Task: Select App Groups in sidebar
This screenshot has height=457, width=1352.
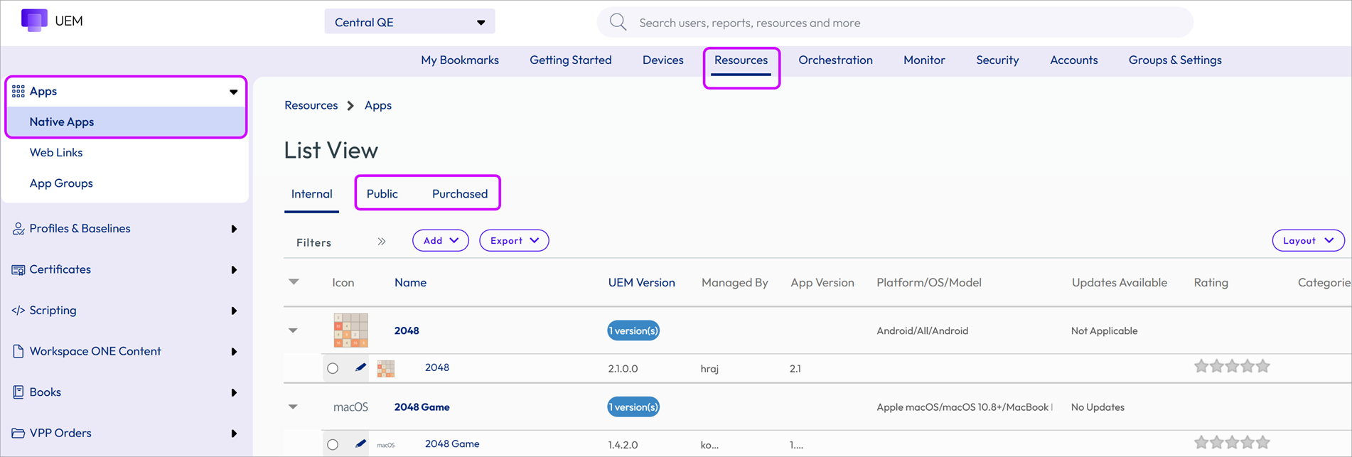Action: tap(61, 183)
